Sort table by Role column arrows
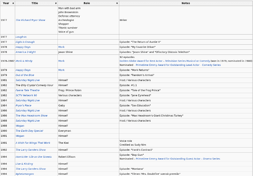Image resolution: width=253 pixels, height=176 pixels. [117, 3]
